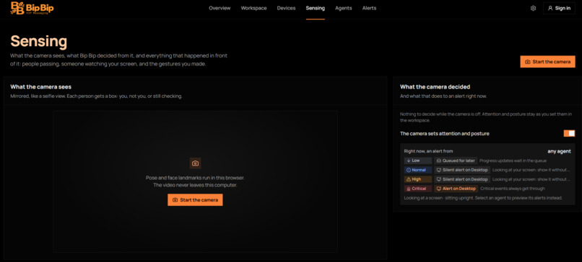Click the inbox icon beside Queued for later

click(439, 161)
